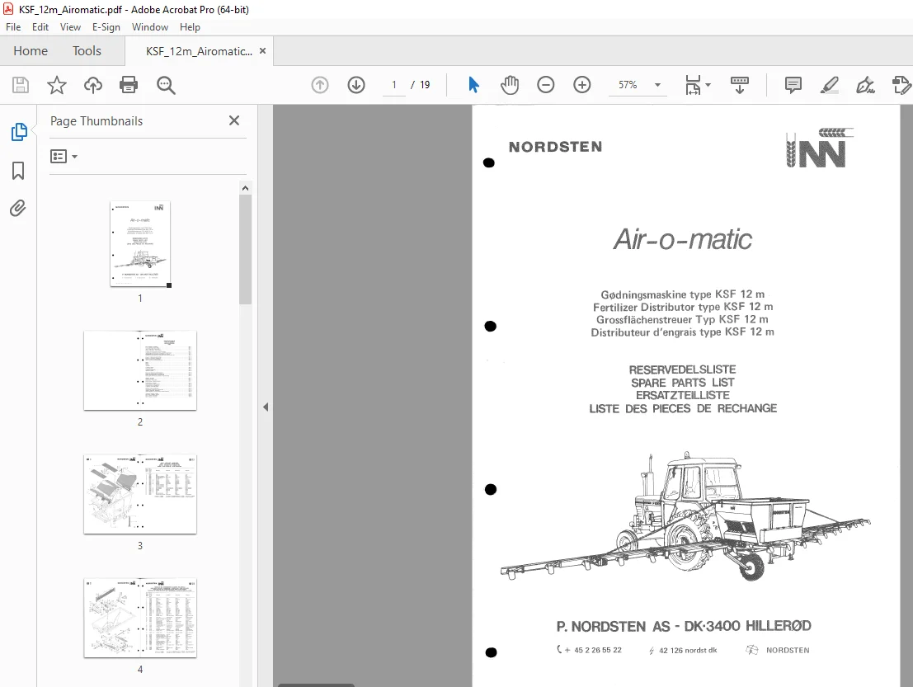Open zoom level dropdown arrow
The height and width of the screenshot is (687, 913).
pos(657,85)
